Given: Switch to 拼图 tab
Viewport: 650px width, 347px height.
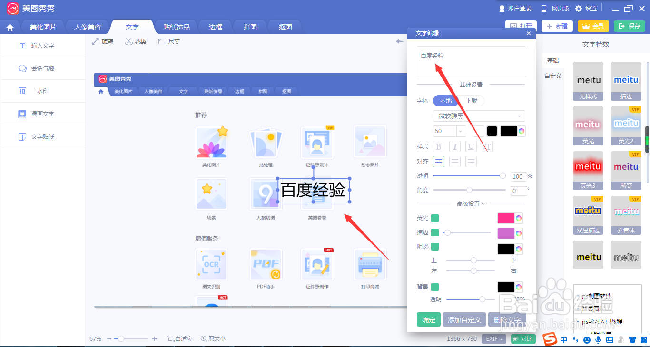Looking at the screenshot, I should pyautogui.click(x=250, y=27).
